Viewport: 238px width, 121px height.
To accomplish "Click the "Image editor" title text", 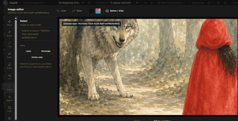I will tap(16, 9).
